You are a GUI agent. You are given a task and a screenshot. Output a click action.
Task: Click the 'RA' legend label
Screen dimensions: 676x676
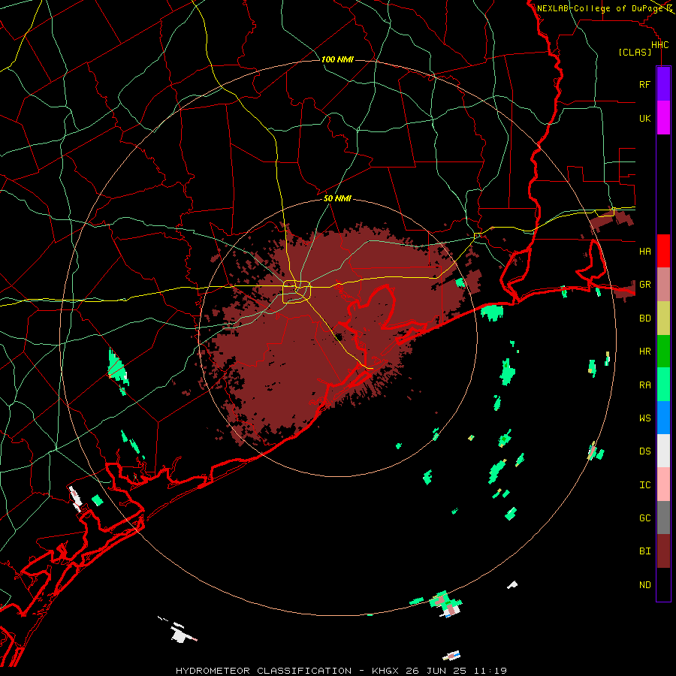644,385
